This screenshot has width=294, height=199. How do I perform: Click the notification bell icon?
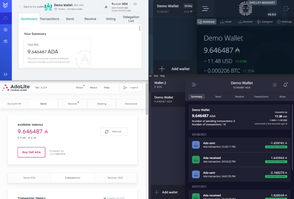click(x=285, y=85)
